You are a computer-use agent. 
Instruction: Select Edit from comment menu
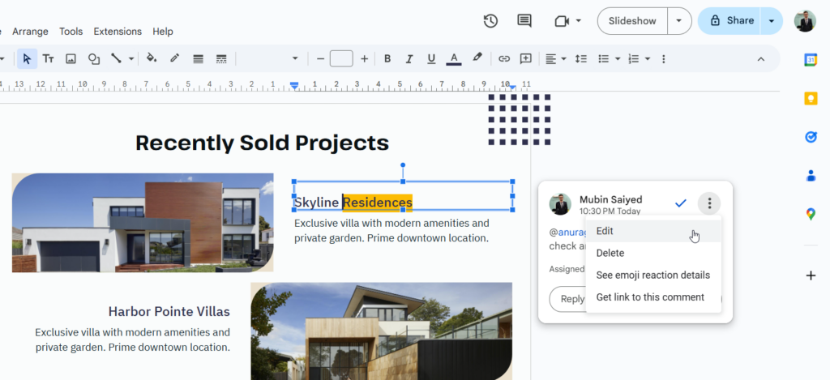click(605, 231)
